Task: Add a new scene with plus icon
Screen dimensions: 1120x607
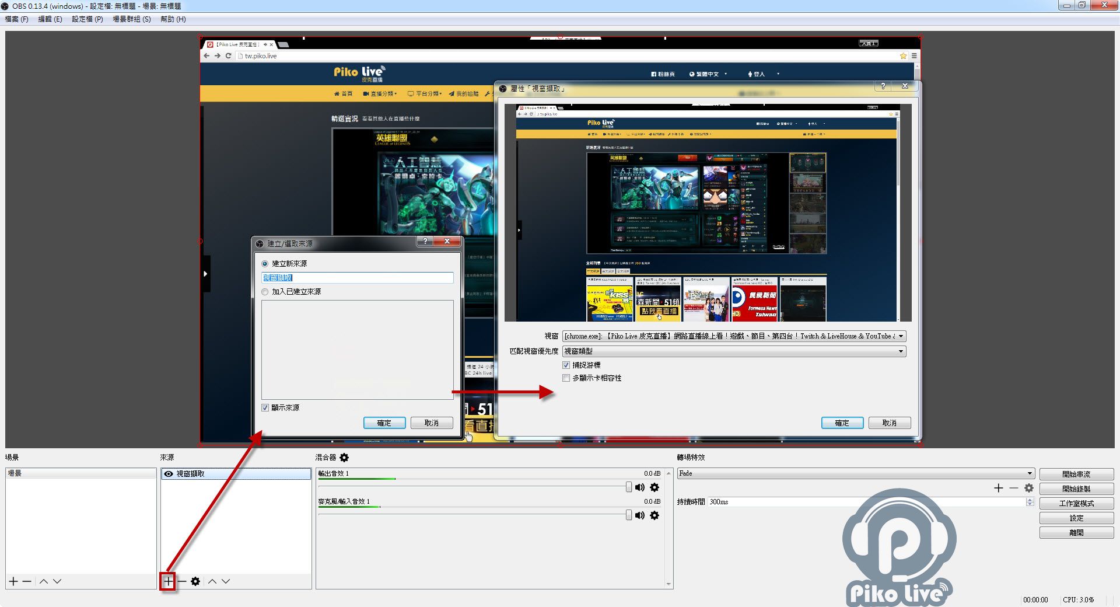Action: 13,581
